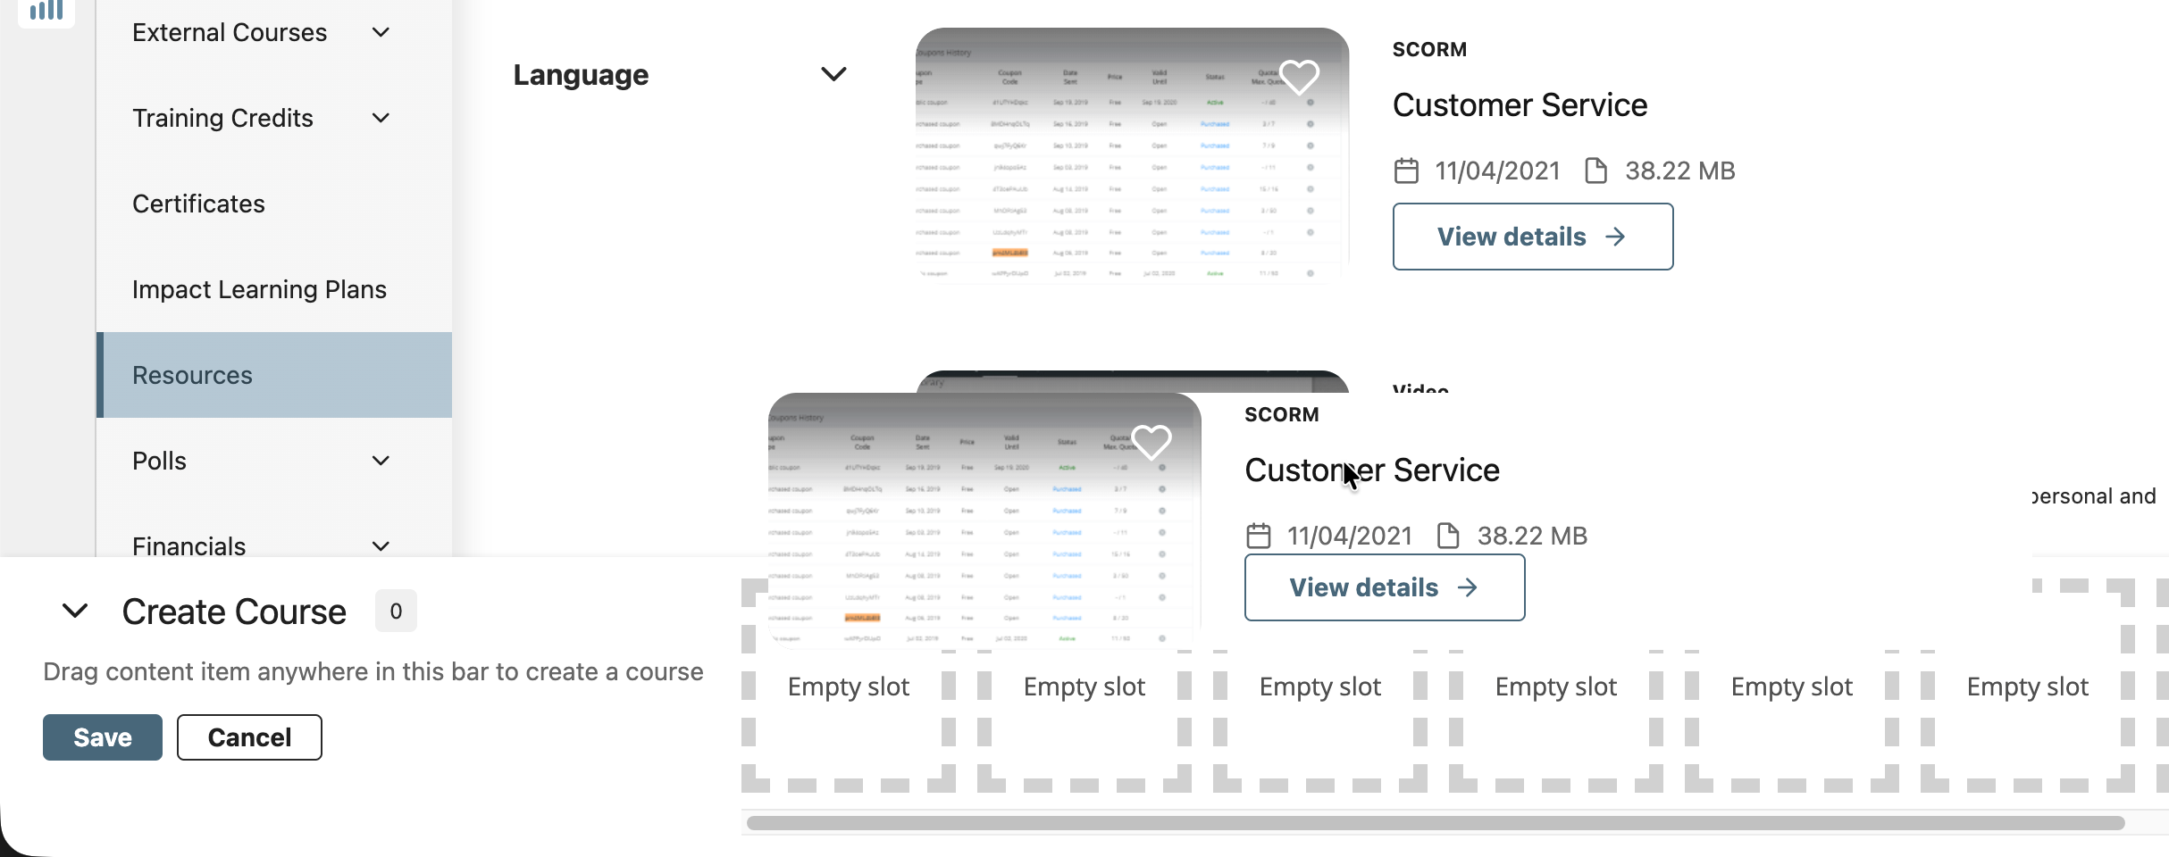Image resolution: width=2169 pixels, height=857 pixels.
Task: Click the bar chart analytics icon
Action: (x=46, y=11)
